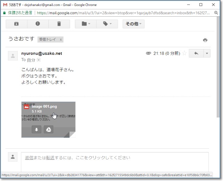This screenshot has width=223, height=181.
Task: Open the Labels tag dropdown
Action: pyautogui.click(x=107, y=24)
